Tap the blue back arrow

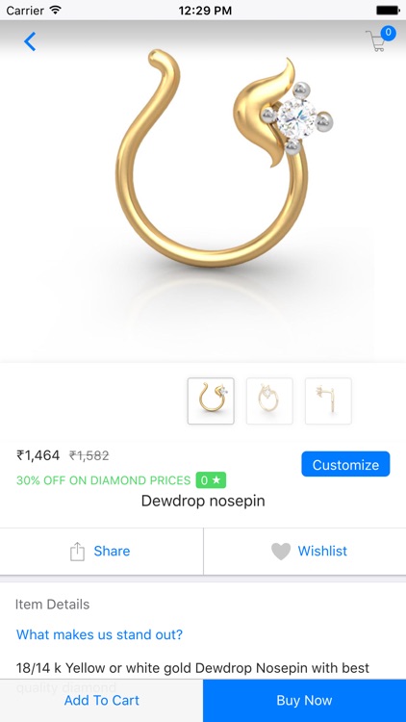click(30, 41)
